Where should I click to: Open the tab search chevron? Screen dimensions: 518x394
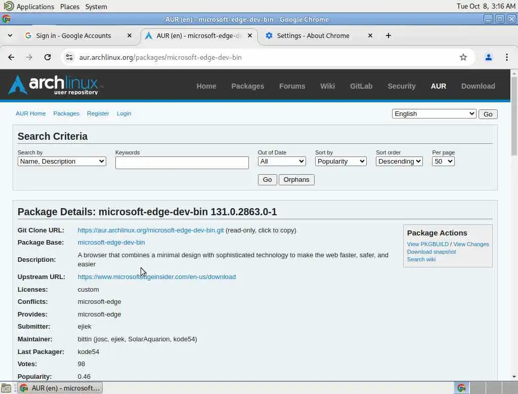pyautogui.click(x=10, y=35)
